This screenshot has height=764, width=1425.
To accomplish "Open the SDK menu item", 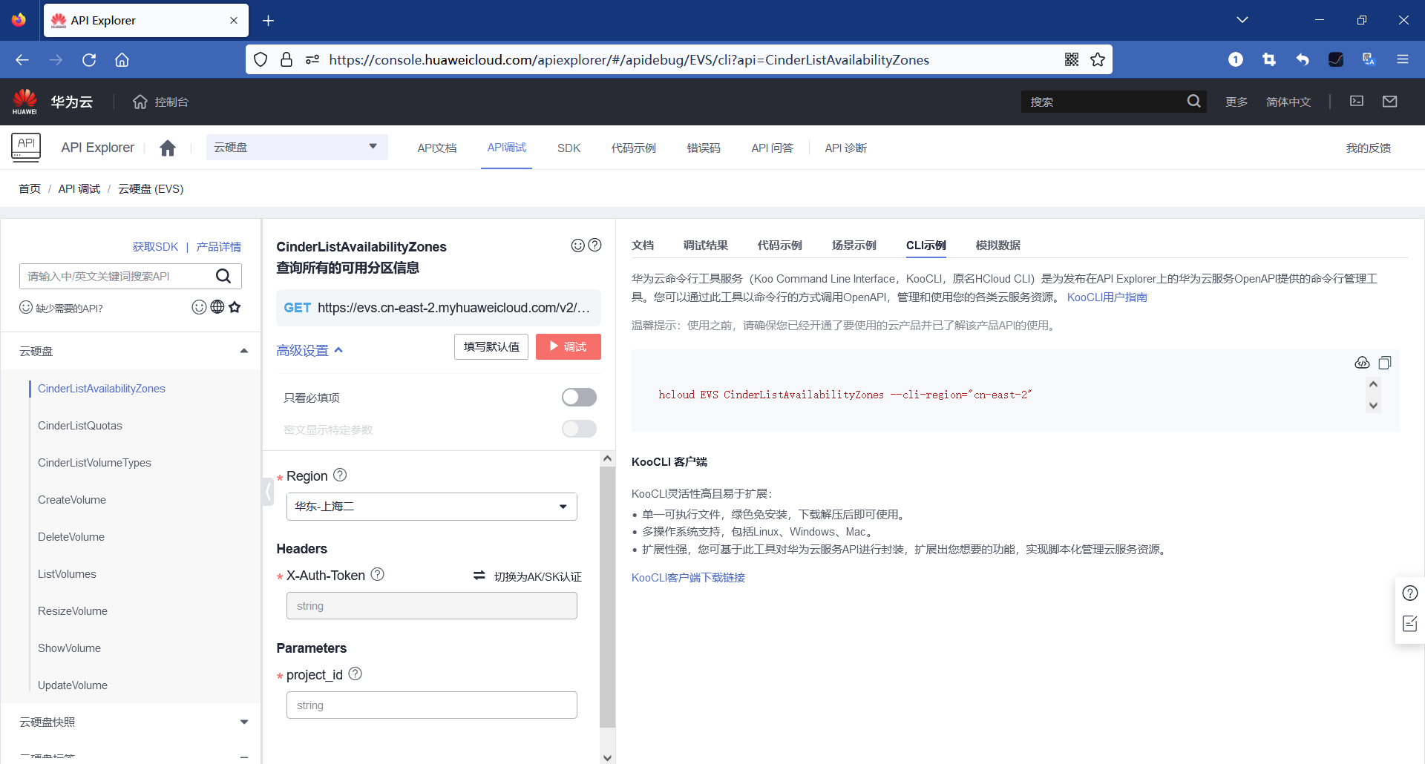I will click(x=569, y=148).
